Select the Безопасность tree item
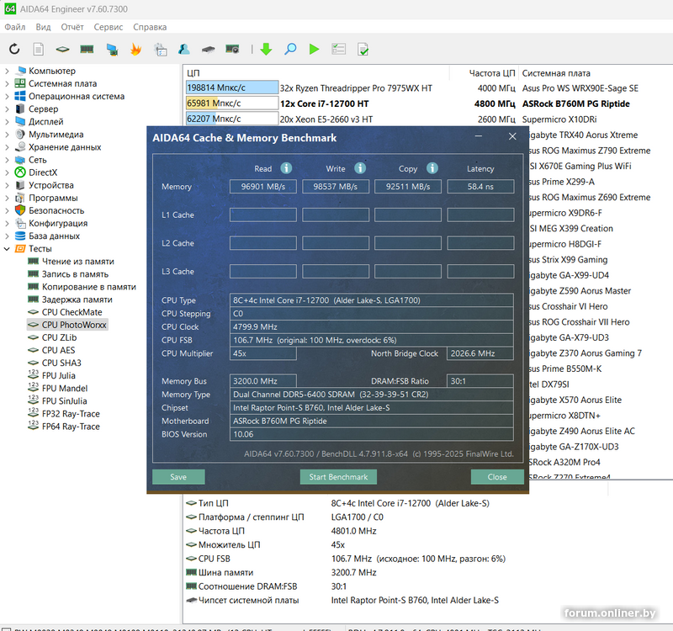 (56, 211)
